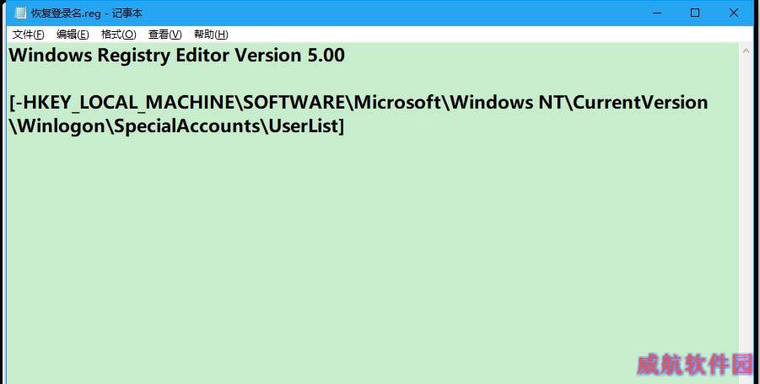Minimize the Notepad window

[657, 13]
